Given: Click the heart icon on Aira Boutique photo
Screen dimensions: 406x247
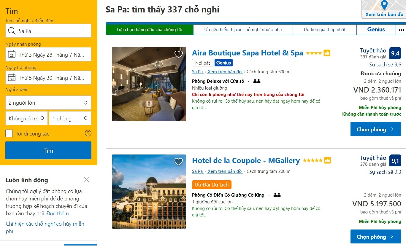Looking at the screenshot, I should coord(178,54).
